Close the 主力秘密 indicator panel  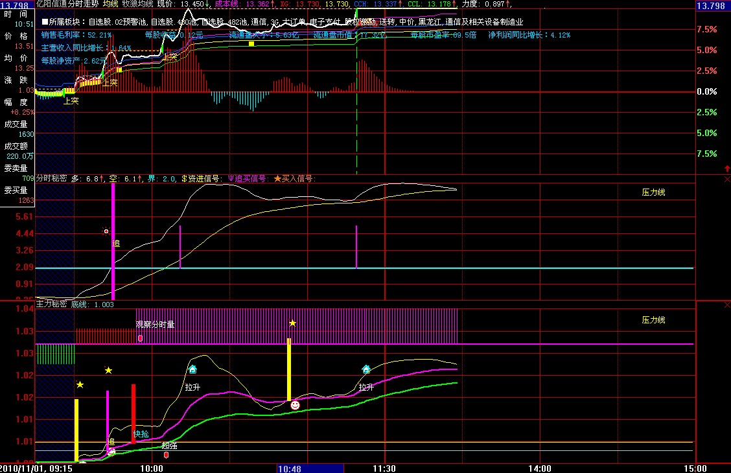[x=726, y=305]
